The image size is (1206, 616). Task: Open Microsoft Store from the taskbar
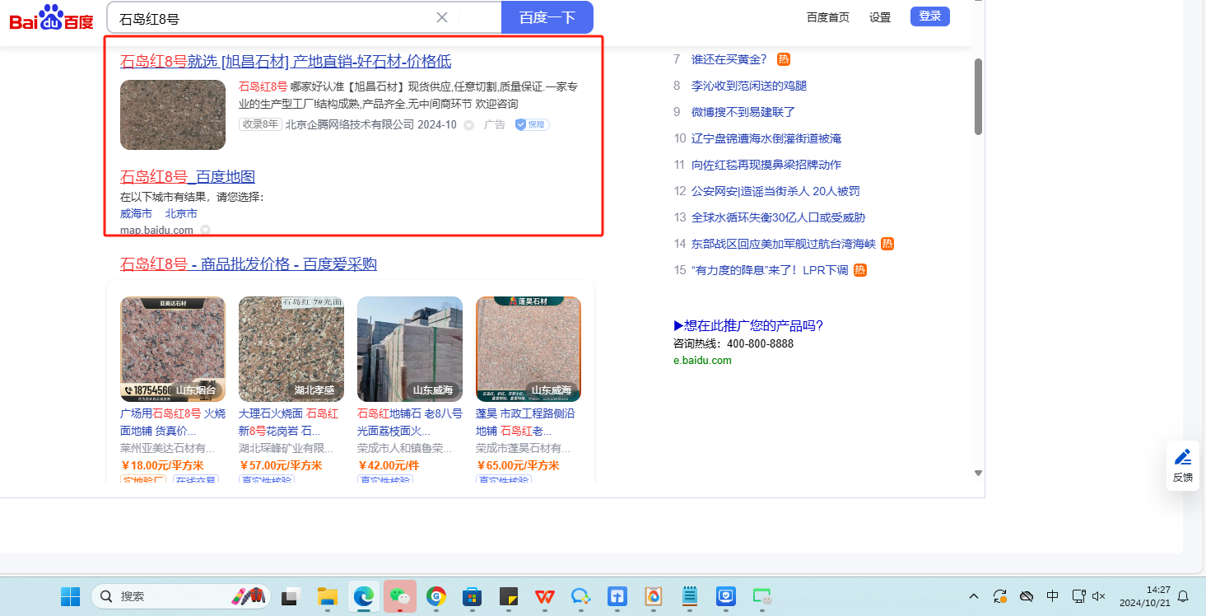(x=473, y=596)
